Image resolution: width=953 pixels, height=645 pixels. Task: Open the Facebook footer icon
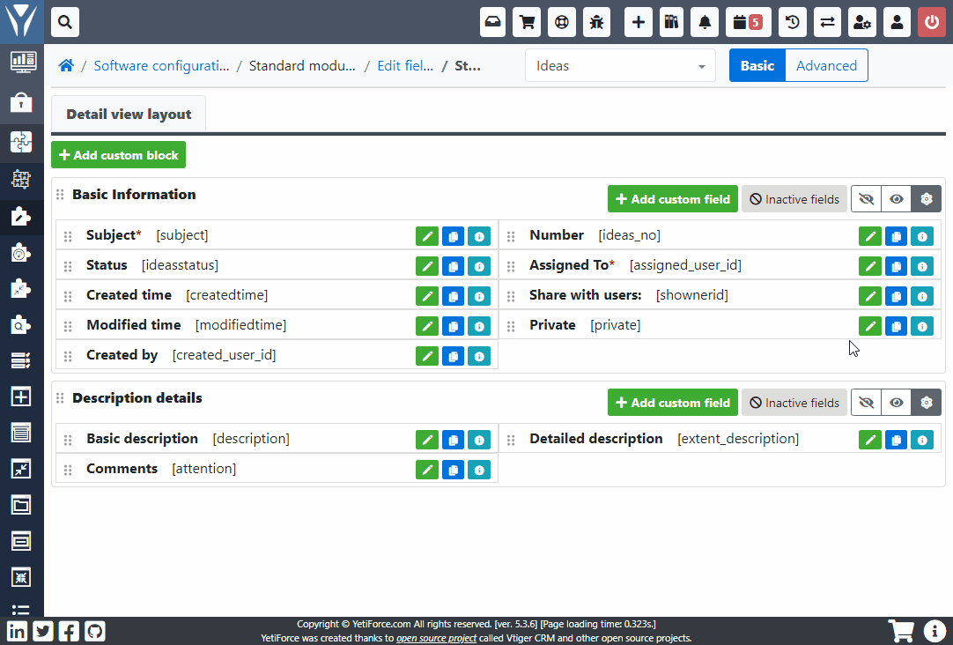pyautogui.click(x=69, y=631)
